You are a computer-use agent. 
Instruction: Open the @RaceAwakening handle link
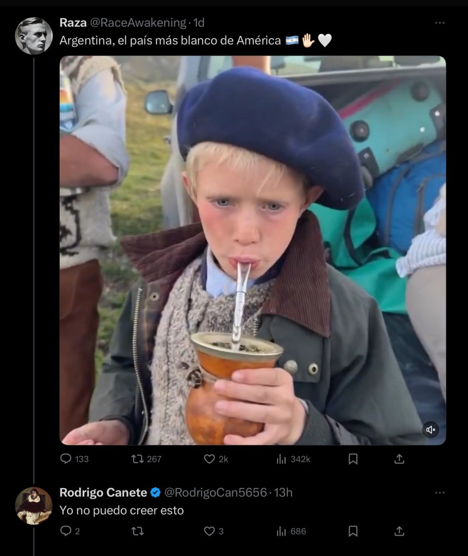coord(137,23)
